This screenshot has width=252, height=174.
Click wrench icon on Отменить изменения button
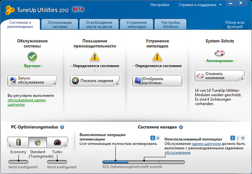point(242,79)
